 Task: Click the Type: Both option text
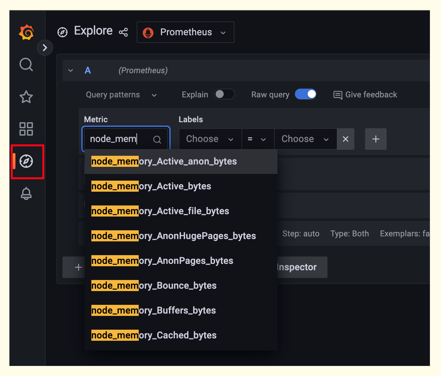click(x=350, y=234)
